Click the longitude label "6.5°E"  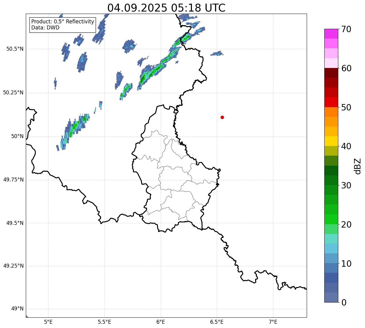coord(217,322)
